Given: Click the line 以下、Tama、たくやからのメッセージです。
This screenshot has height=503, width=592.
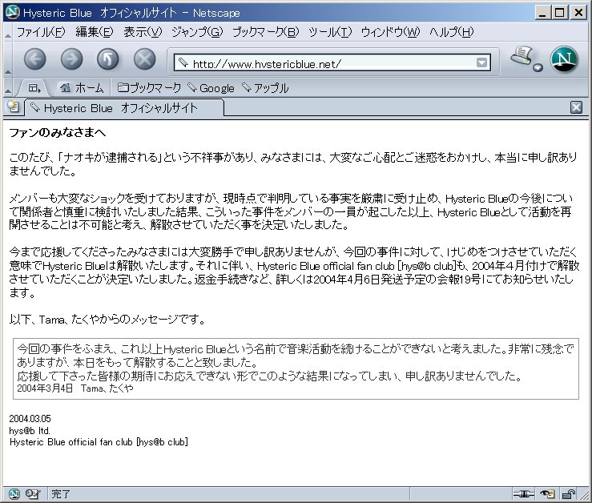Looking at the screenshot, I should (x=107, y=320).
